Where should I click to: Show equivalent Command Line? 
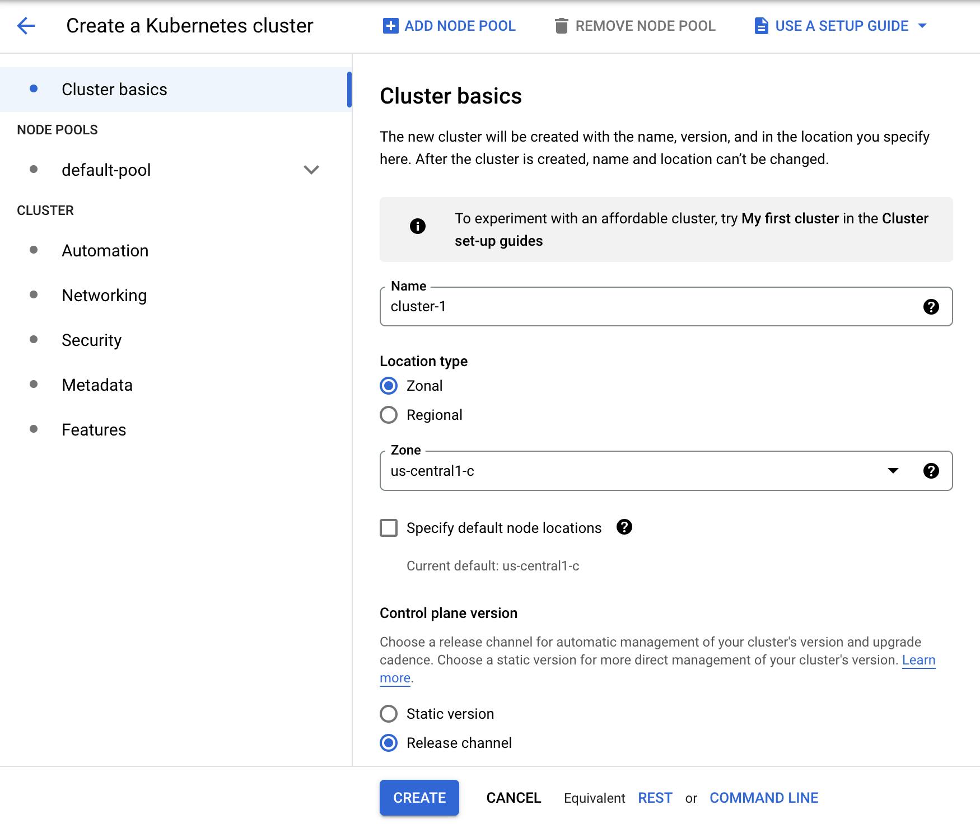763,798
